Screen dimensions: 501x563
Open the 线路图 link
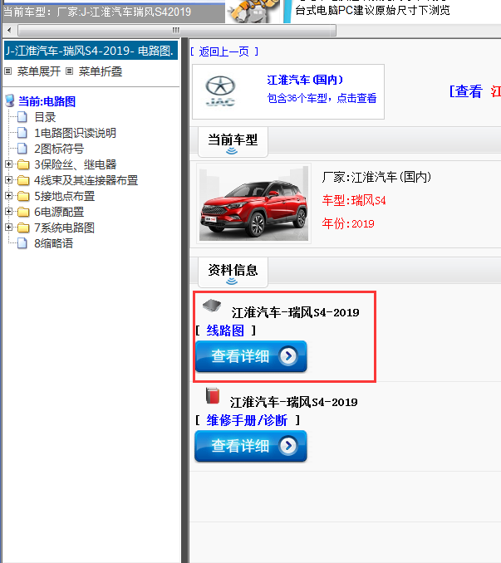(x=225, y=330)
